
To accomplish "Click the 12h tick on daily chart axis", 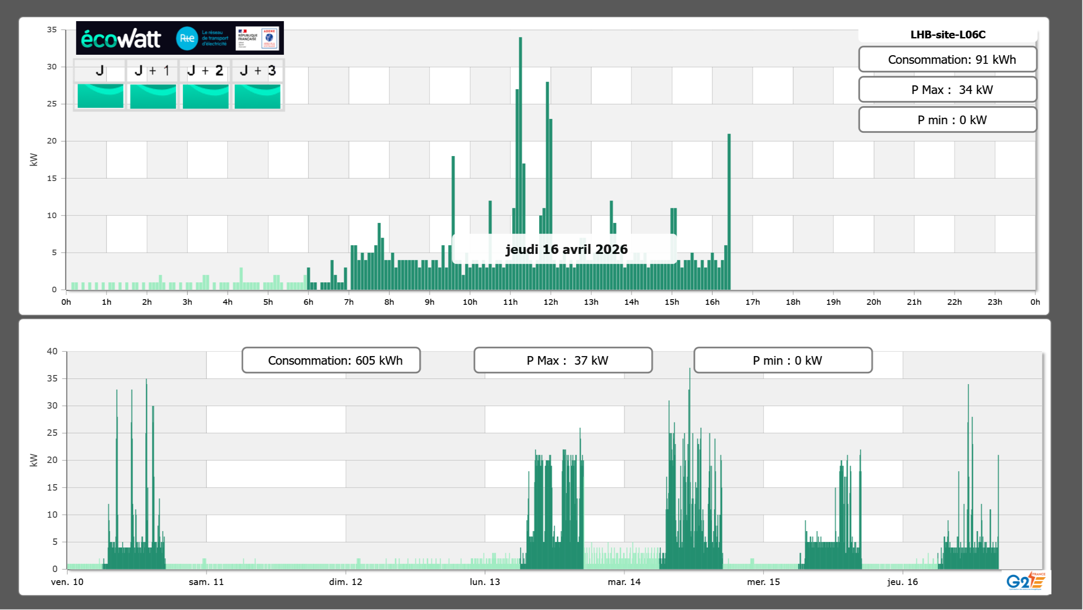I will 551,302.
